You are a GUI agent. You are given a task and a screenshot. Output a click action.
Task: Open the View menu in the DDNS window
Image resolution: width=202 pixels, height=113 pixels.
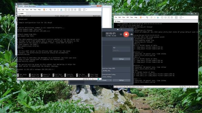coord(27,10)
